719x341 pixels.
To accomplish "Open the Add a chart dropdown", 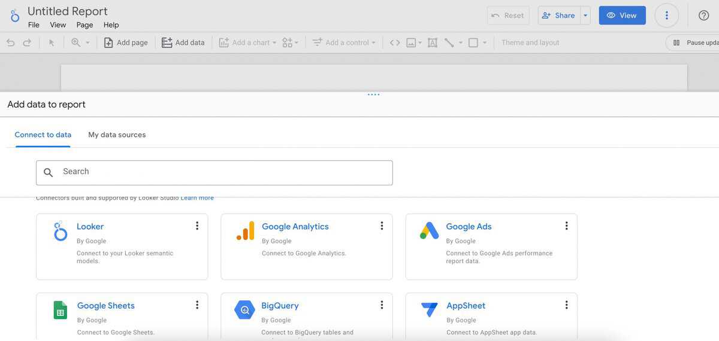I will (x=247, y=42).
